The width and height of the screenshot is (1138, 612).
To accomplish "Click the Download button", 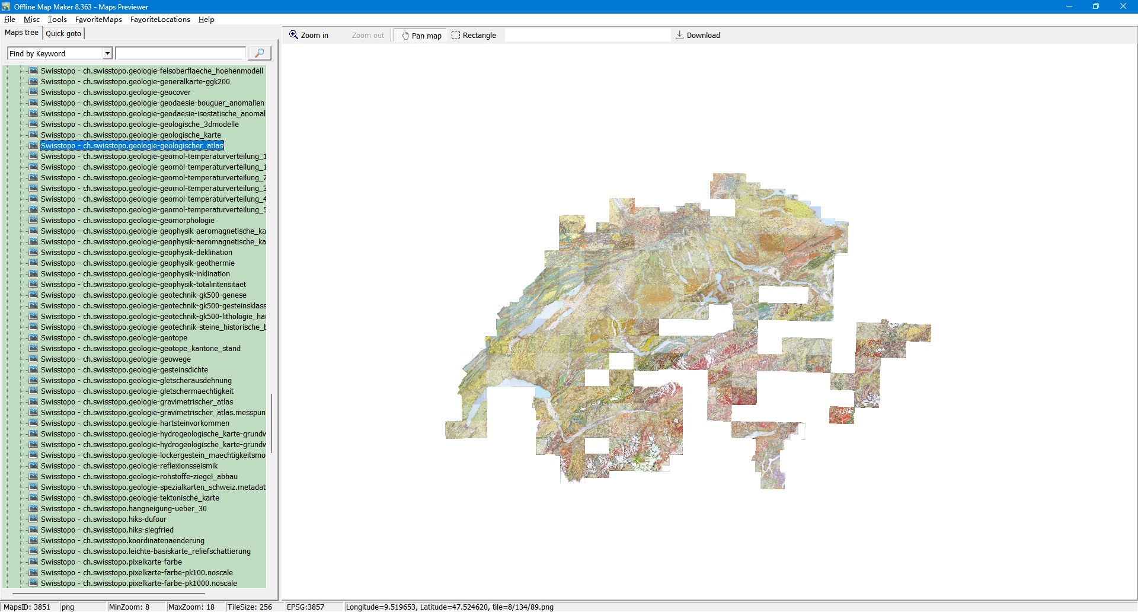I will click(698, 36).
